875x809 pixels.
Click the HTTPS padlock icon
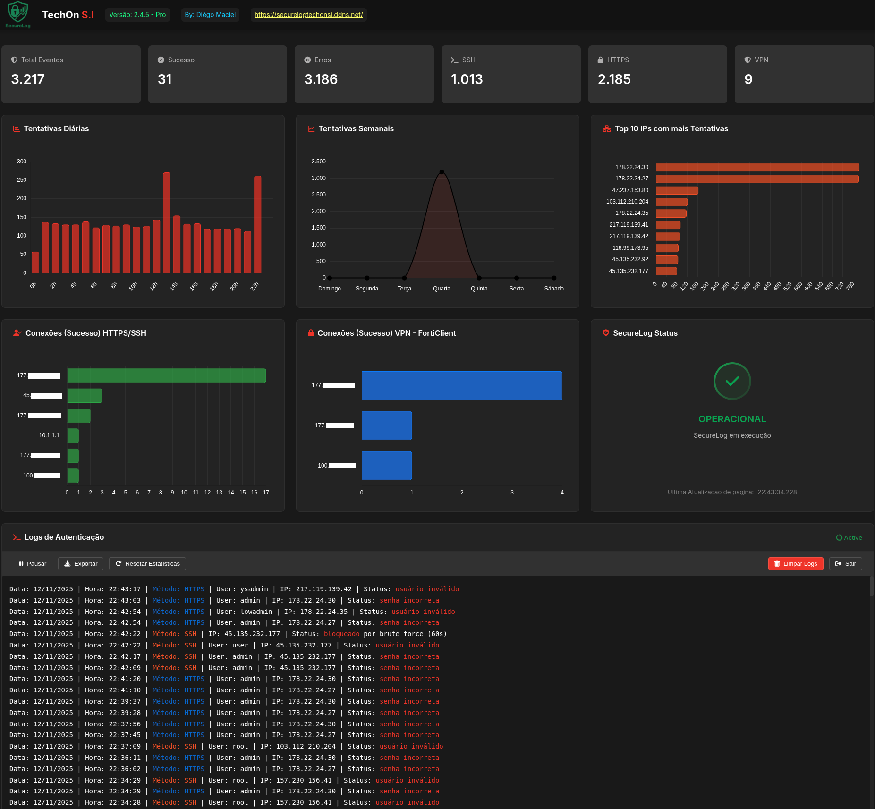[601, 60]
